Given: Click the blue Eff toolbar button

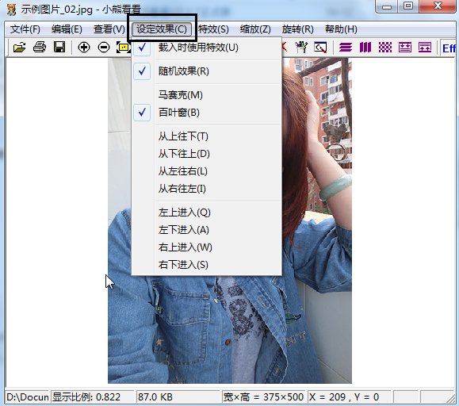Looking at the screenshot, I should (x=449, y=48).
